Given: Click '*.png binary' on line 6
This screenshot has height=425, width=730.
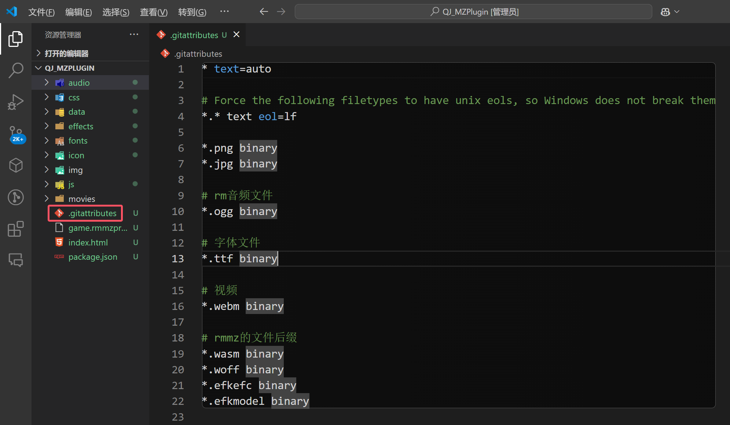Looking at the screenshot, I should click(239, 148).
